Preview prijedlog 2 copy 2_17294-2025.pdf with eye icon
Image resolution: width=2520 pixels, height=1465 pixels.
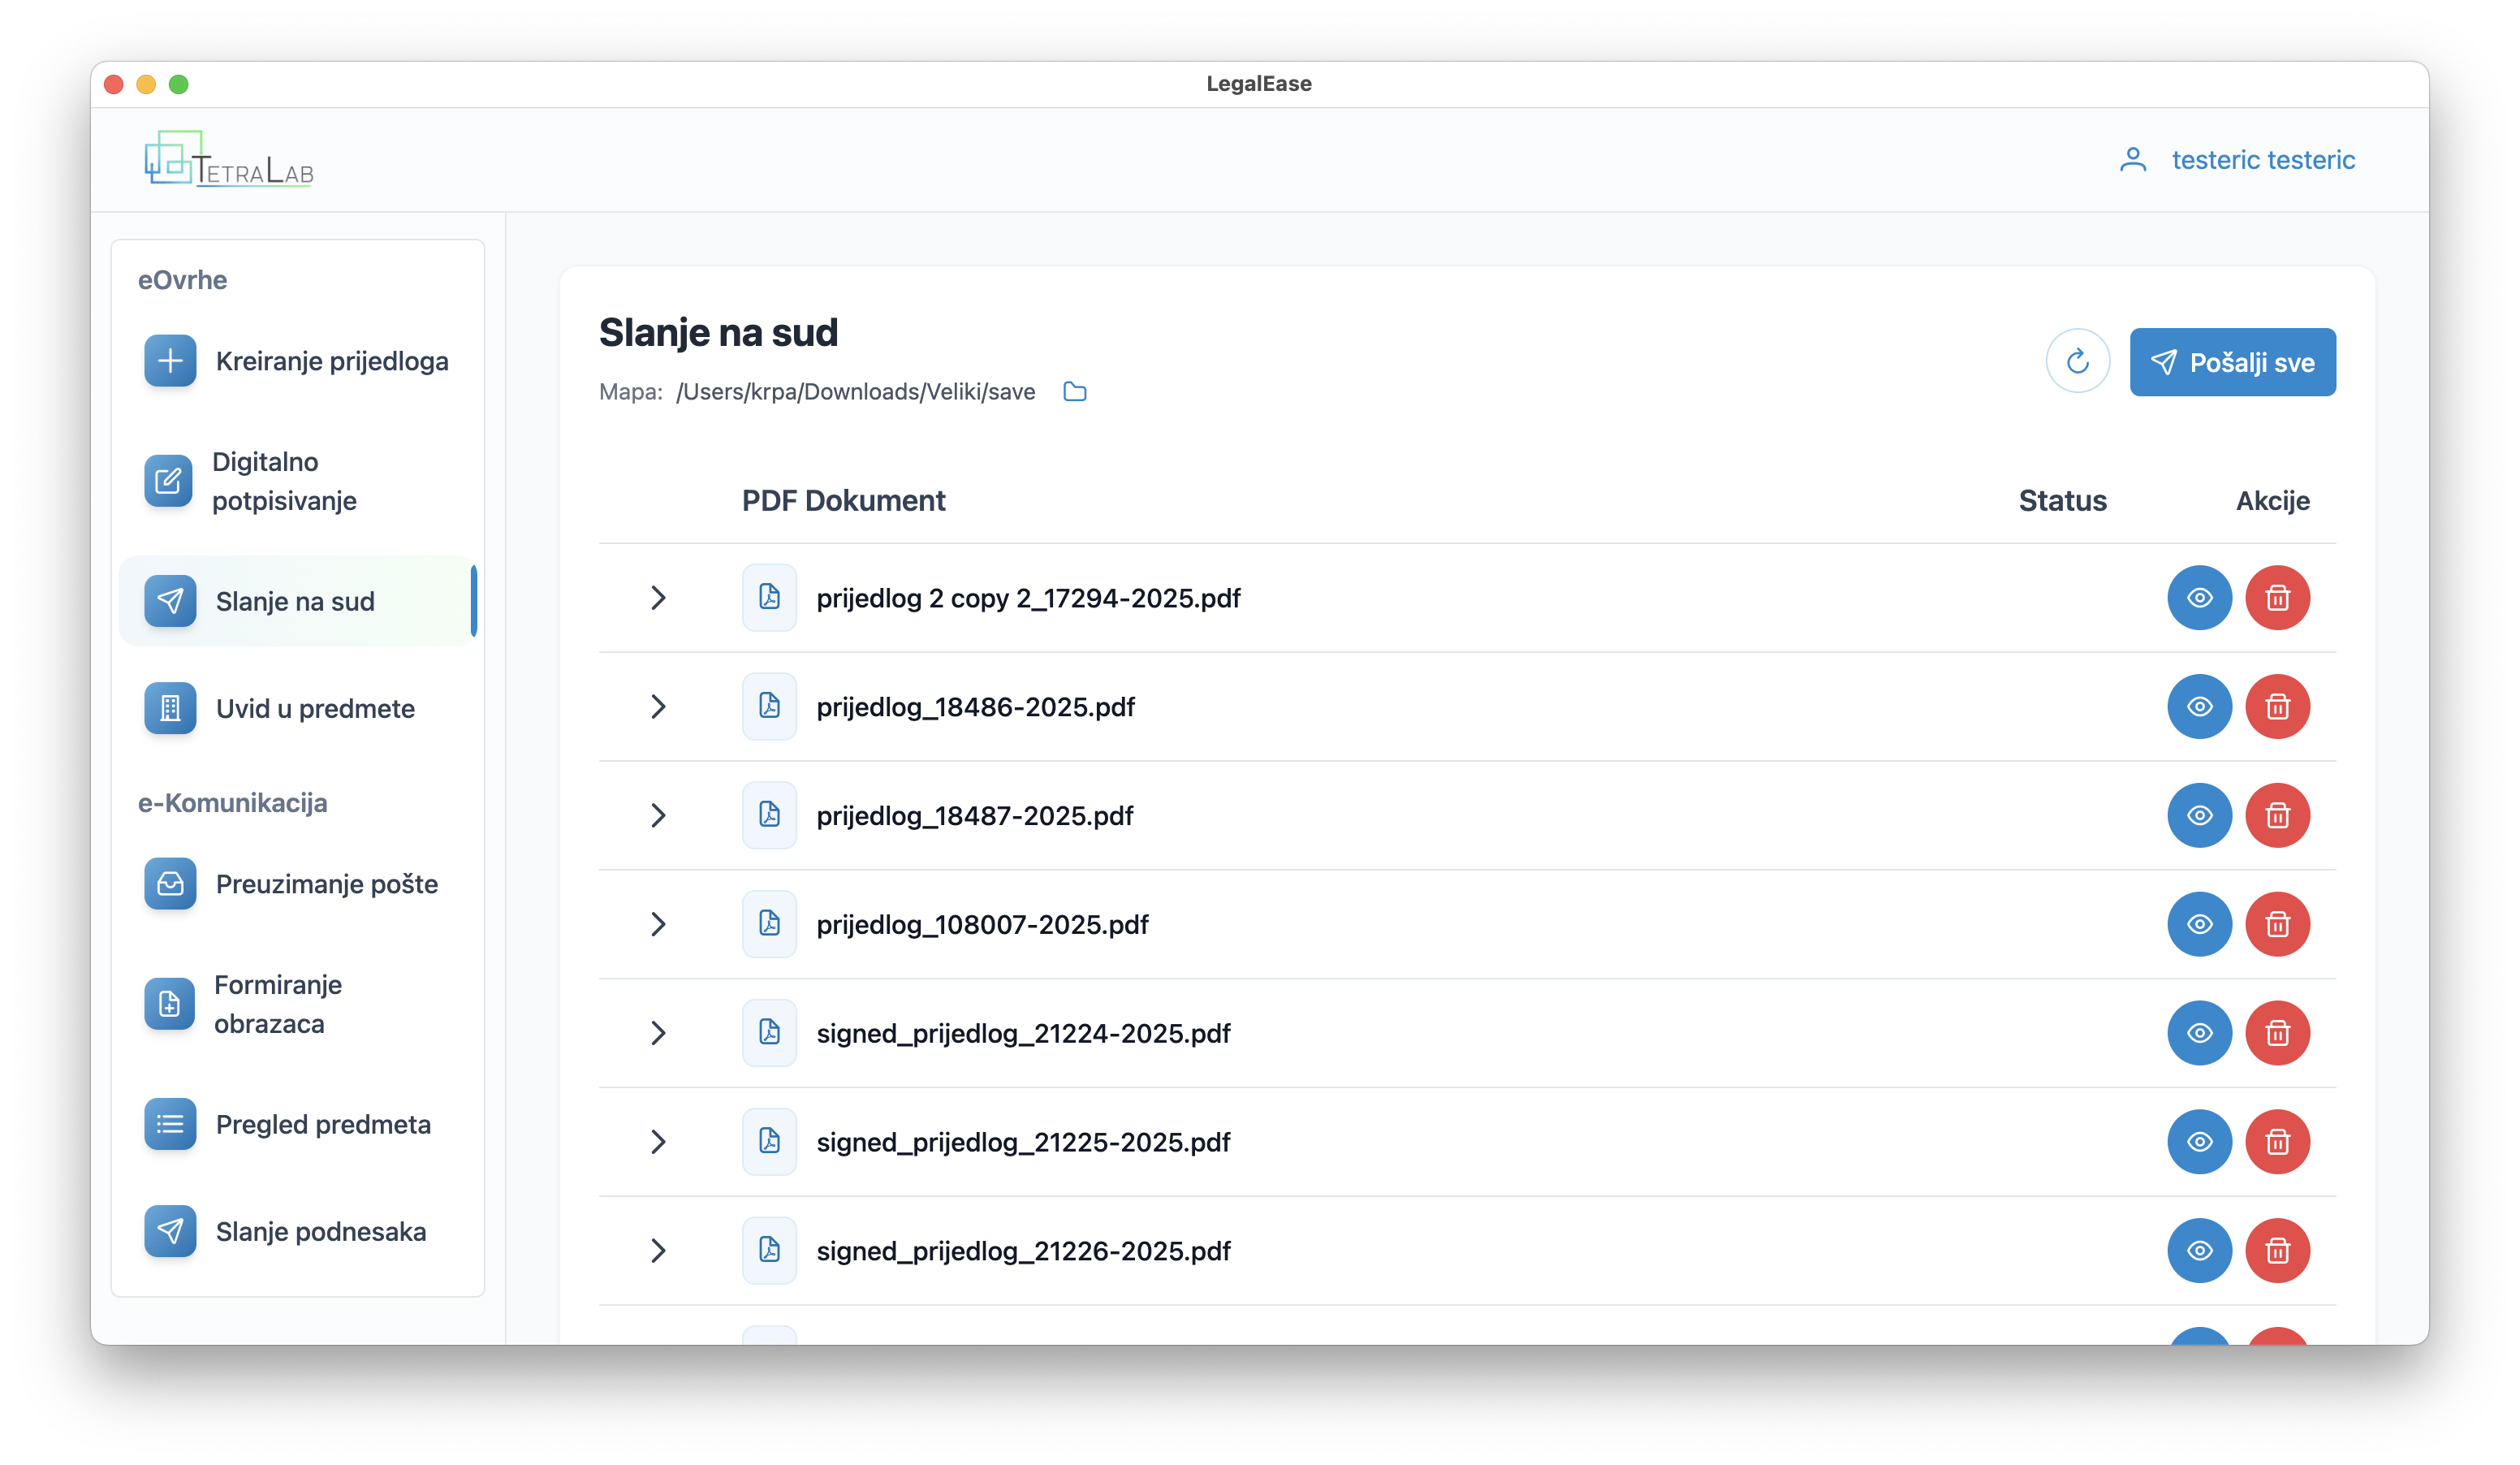2199,598
